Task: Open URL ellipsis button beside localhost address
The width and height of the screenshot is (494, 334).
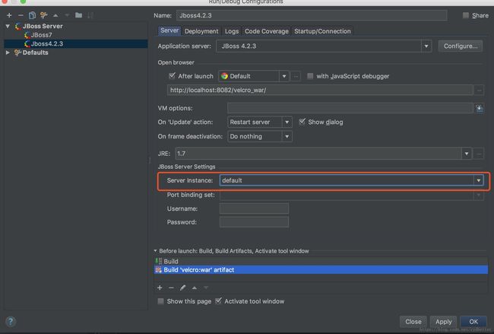Action: (x=479, y=91)
